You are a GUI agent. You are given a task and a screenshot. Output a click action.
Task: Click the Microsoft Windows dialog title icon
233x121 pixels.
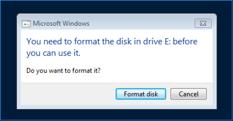pyautogui.click(x=26, y=24)
